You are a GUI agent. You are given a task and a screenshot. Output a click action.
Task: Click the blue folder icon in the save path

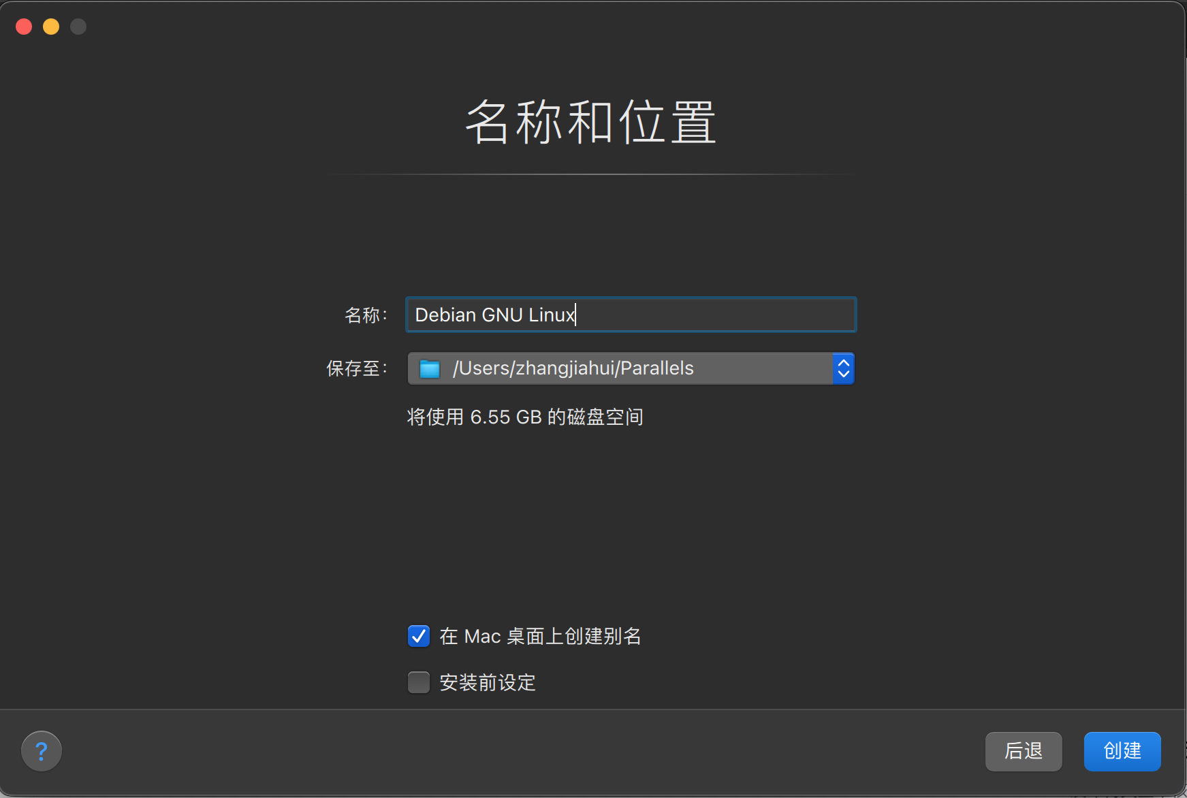pyautogui.click(x=430, y=369)
